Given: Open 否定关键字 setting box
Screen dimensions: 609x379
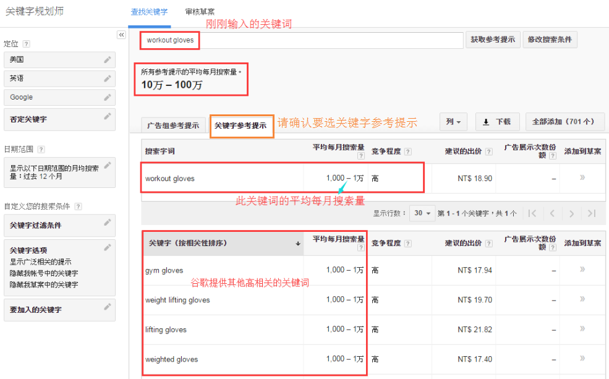Looking at the screenshot, I should point(59,119).
